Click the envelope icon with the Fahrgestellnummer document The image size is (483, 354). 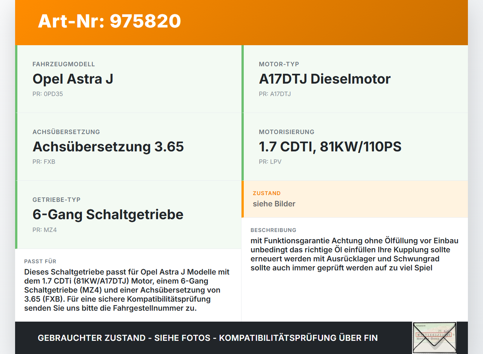click(434, 338)
